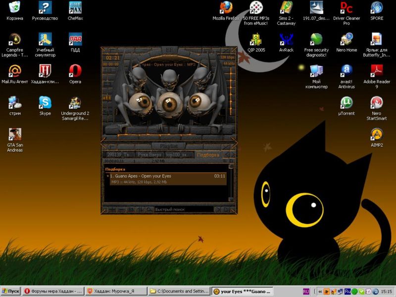Open the Пуск start menu
396x297 pixels.
(11, 292)
